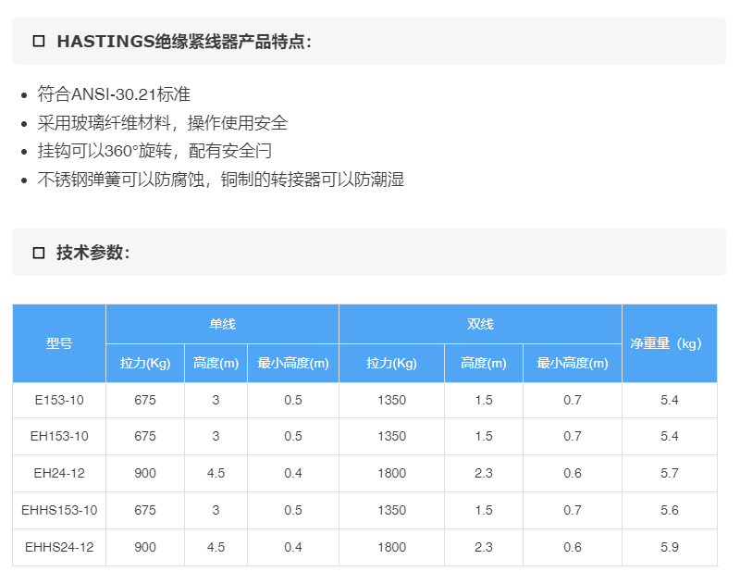Click the 型号 column header

[x=59, y=343]
